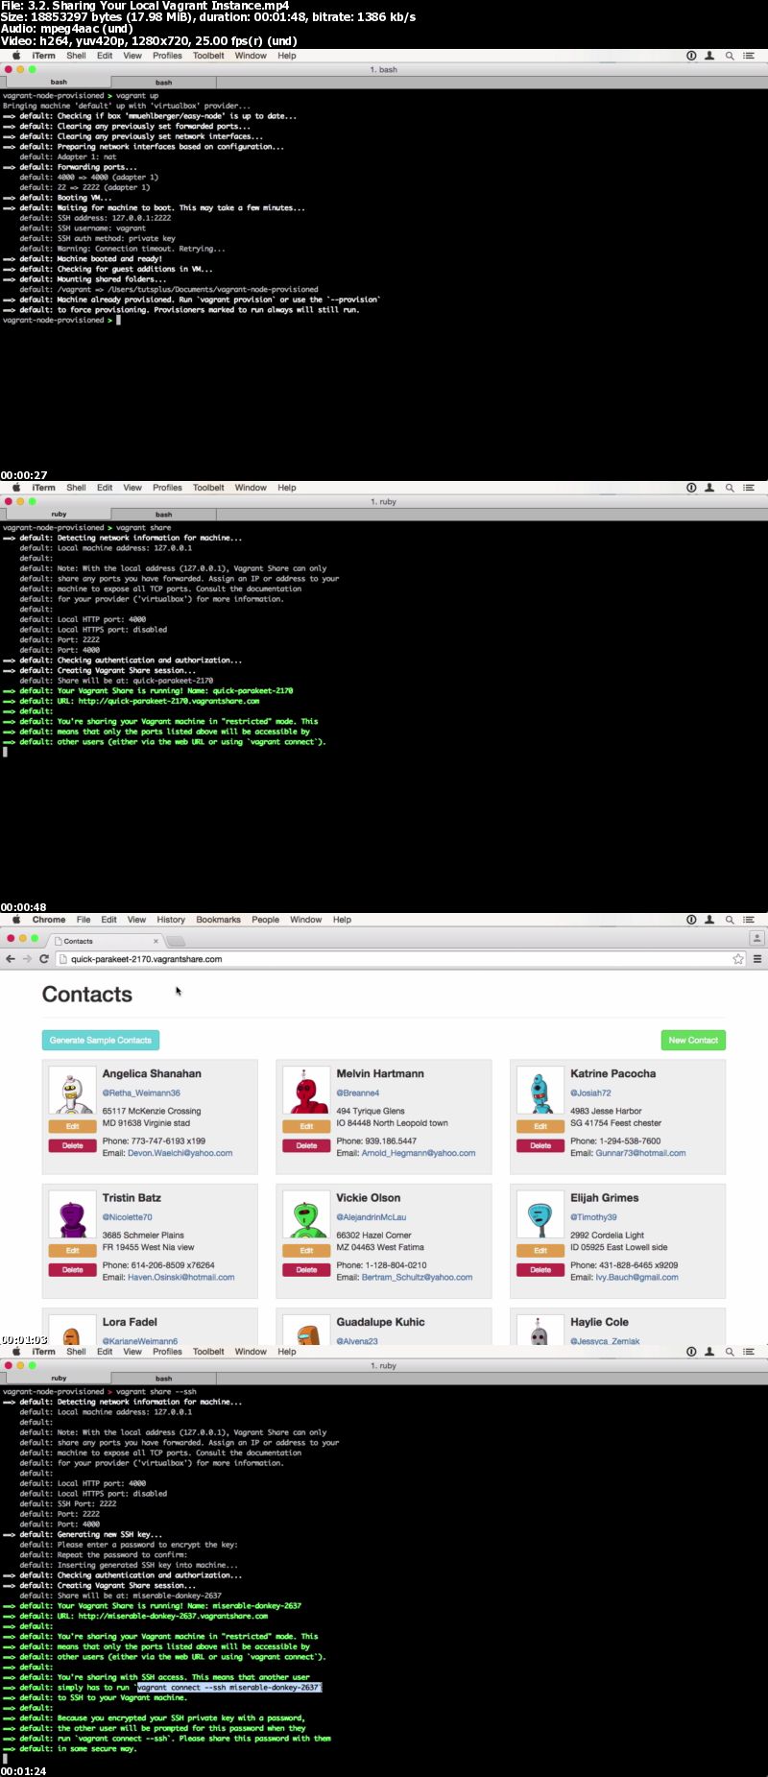Bookmark the page with the star icon
The image size is (768, 1777).
click(x=738, y=959)
